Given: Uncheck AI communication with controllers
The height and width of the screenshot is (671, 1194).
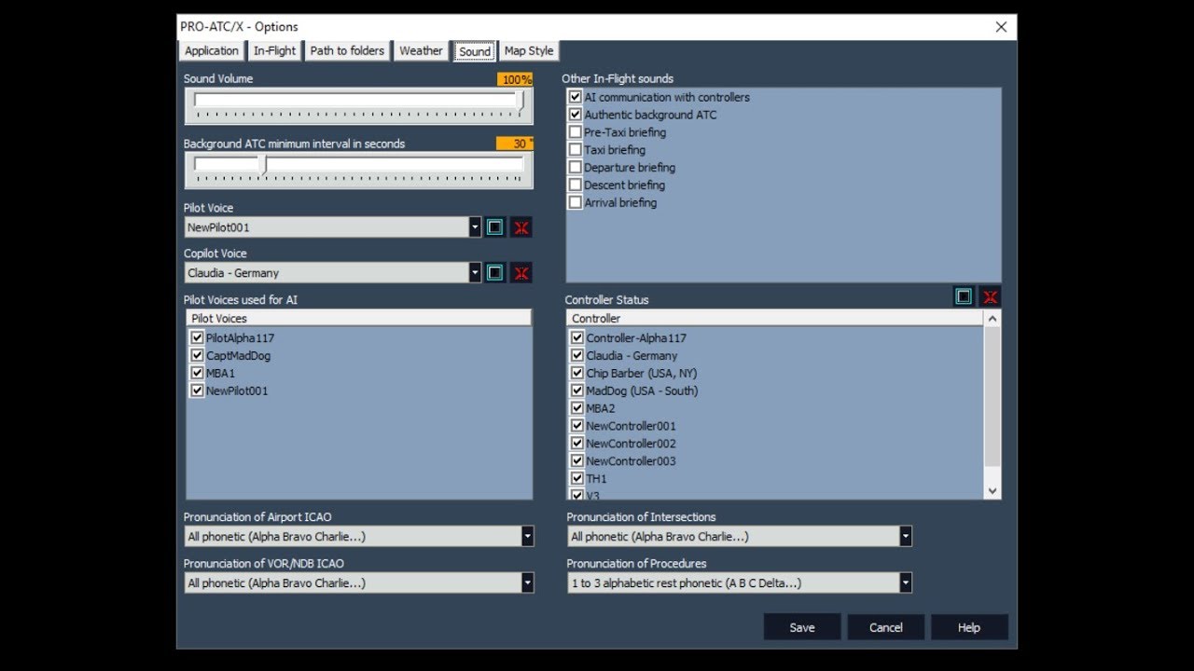Looking at the screenshot, I should coord(576,97).
